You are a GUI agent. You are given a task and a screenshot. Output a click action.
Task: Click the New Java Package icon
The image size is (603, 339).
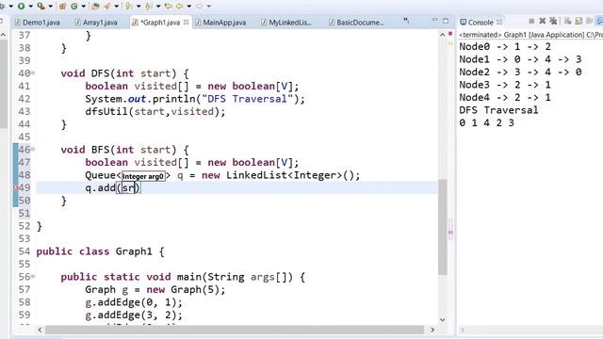click(x=62, y=7)
